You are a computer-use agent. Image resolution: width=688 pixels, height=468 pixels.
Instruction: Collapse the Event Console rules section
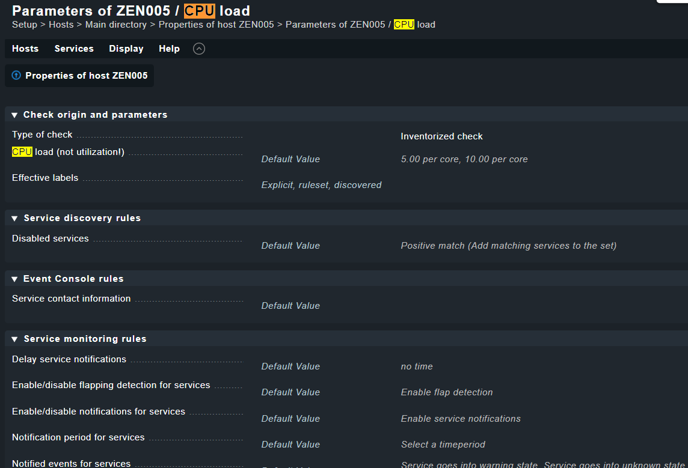[x=14, y=278]
